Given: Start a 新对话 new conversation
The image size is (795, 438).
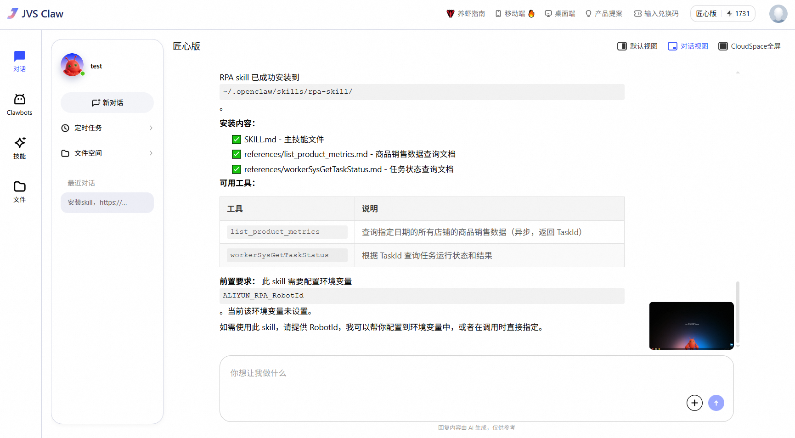Looking at the screenshot, I should (107, 103).
